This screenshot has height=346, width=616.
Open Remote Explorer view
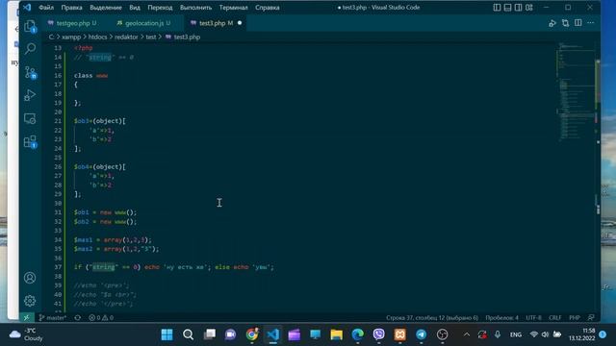[x=30, y=118]
